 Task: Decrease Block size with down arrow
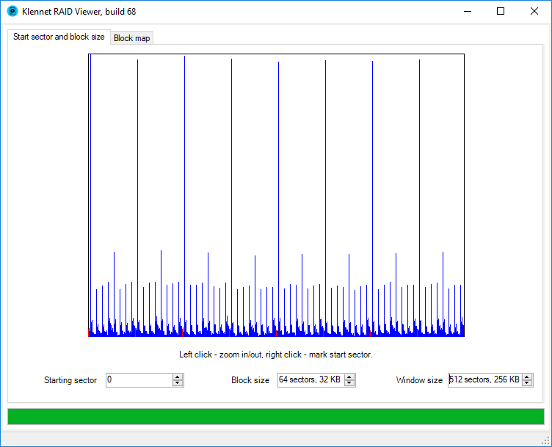pyautogui.click(x=349, y=383)
